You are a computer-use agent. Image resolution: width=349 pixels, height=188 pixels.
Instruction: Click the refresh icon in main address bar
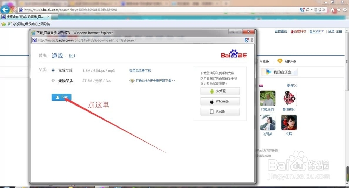320,10
